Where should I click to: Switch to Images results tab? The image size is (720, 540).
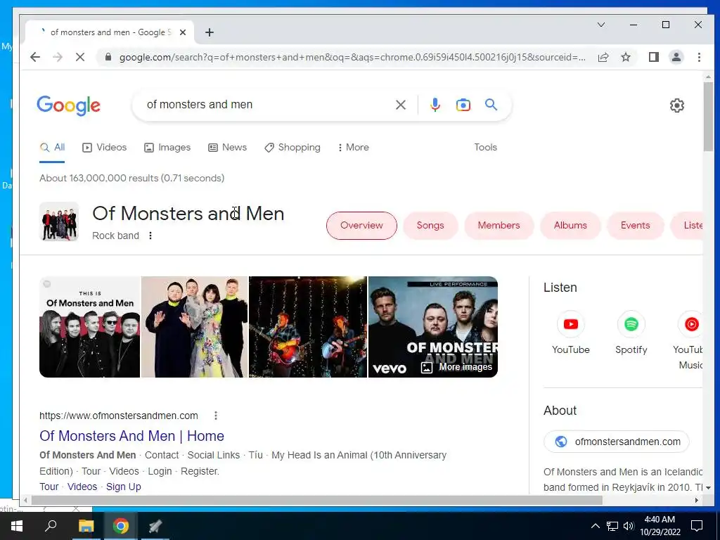click(167, 148)
